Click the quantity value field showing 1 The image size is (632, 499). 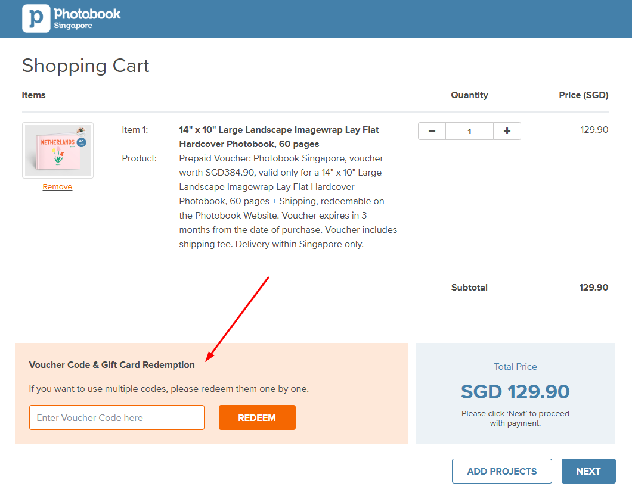point(469,130)
